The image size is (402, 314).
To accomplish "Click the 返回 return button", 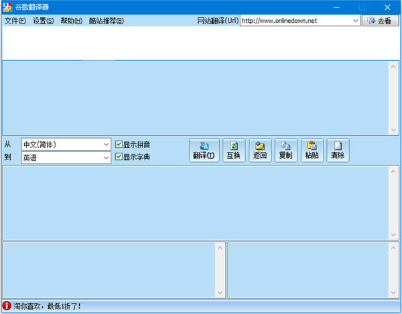I will click(x=260, y=151).
